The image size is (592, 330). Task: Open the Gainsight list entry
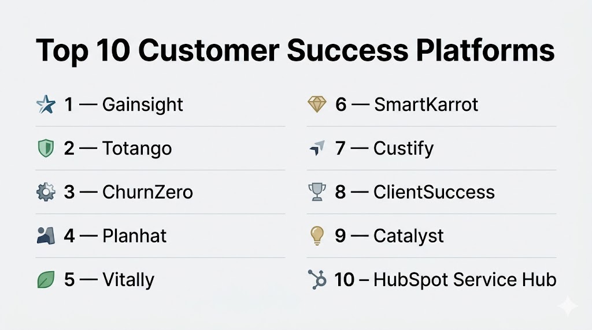[x=142, y=104]
